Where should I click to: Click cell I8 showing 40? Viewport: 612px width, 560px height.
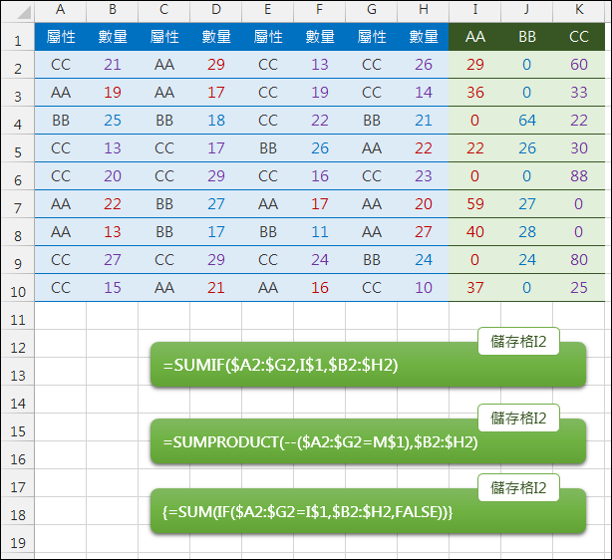coord(475,232)
